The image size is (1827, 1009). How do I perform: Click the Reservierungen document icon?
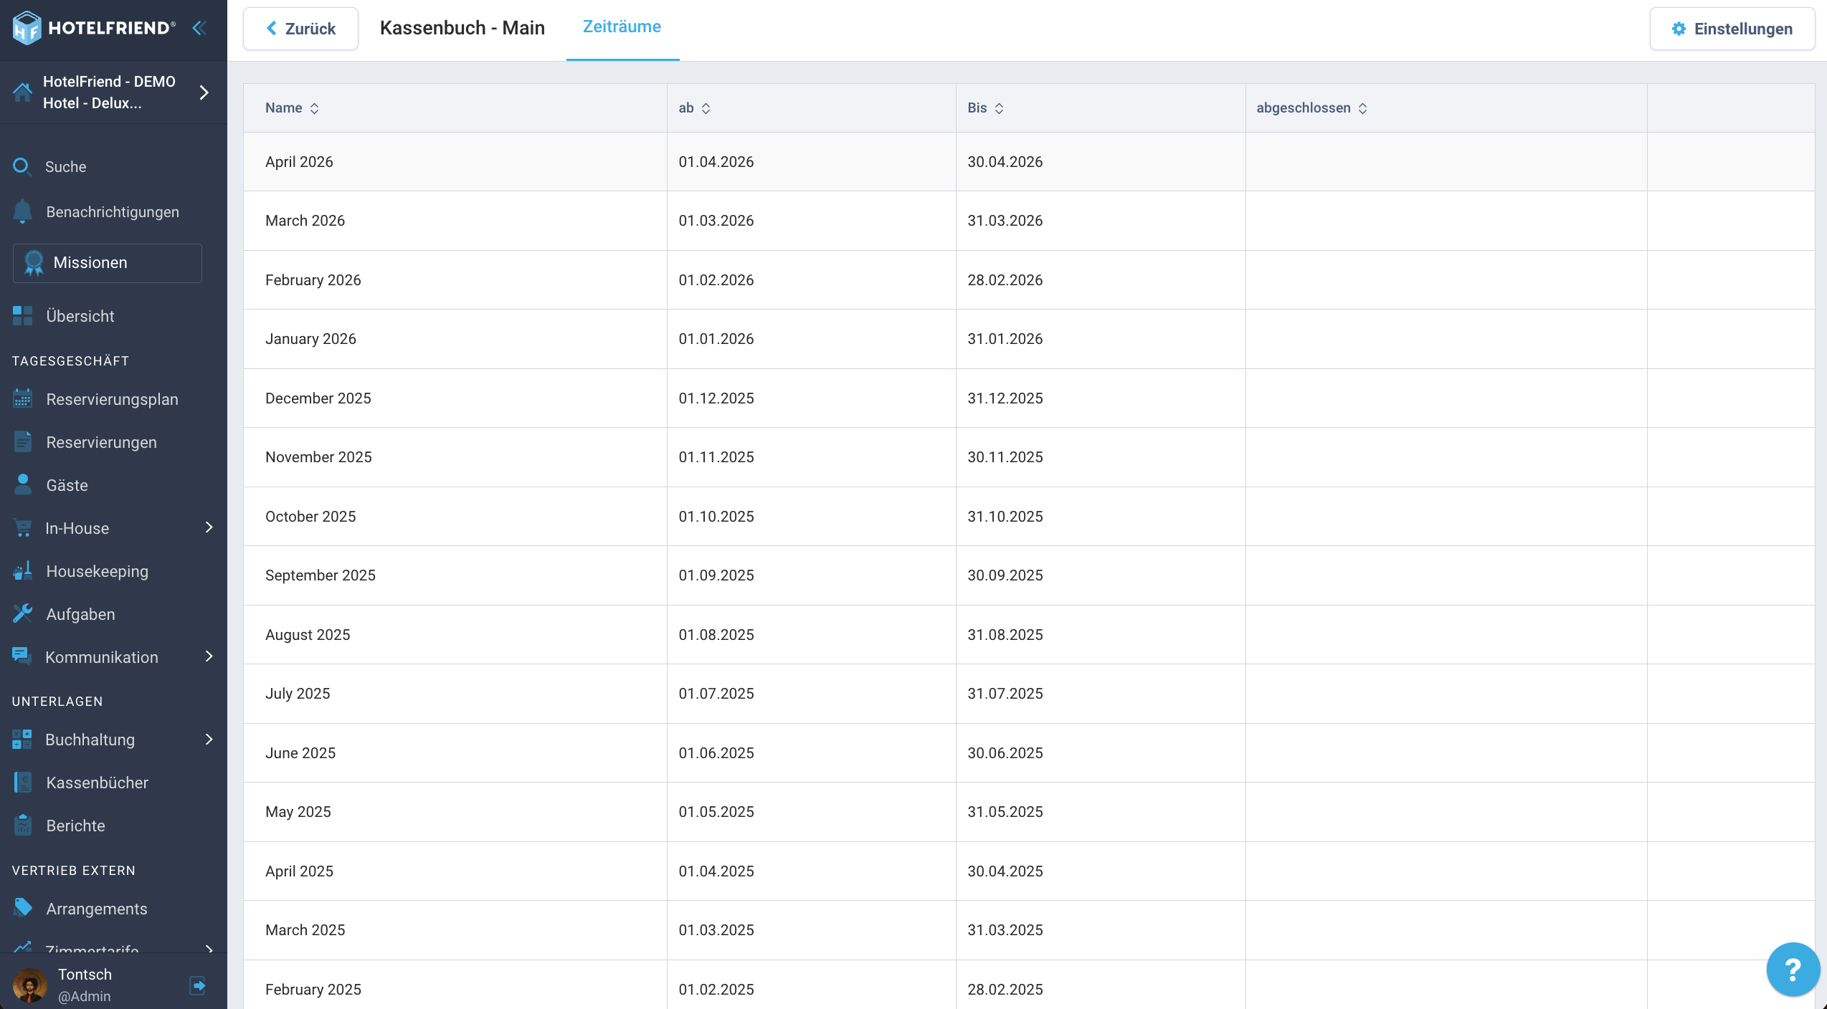[x=22, y=442]
